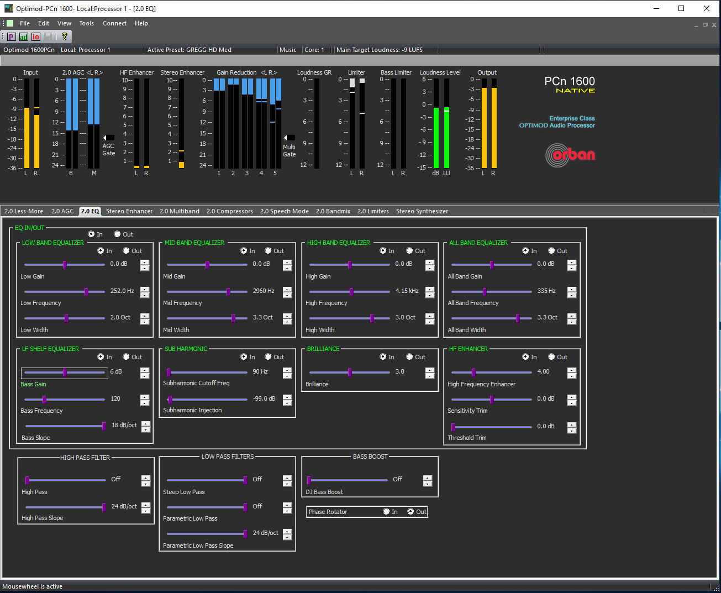
Task: Switch to the 2.0 Less-More tab
Action: [24, 211]
